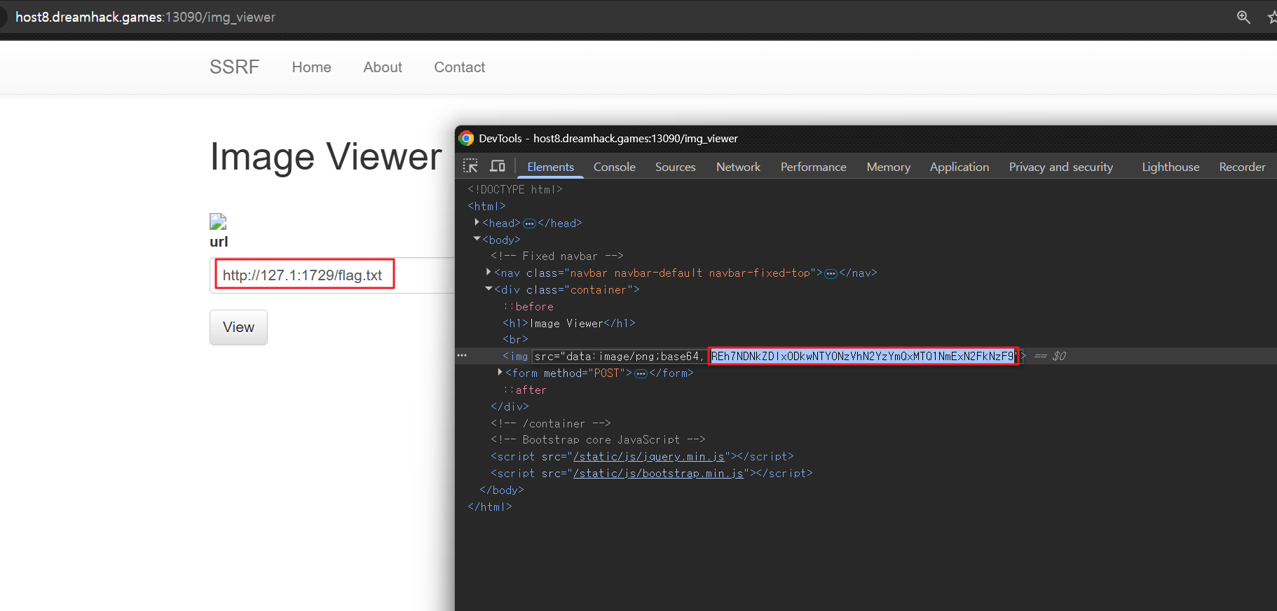Viewport: 1277px width, 611px height.
Task: Click the Chrome logo in DevTools title
Action: click(466, 138)
